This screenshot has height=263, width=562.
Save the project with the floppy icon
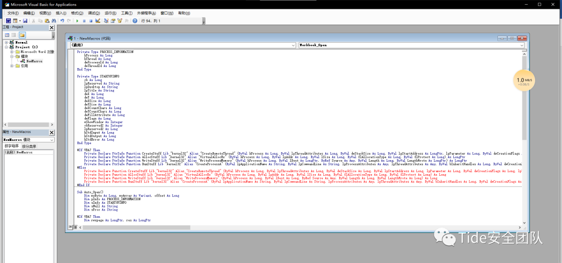coord(25,21)
